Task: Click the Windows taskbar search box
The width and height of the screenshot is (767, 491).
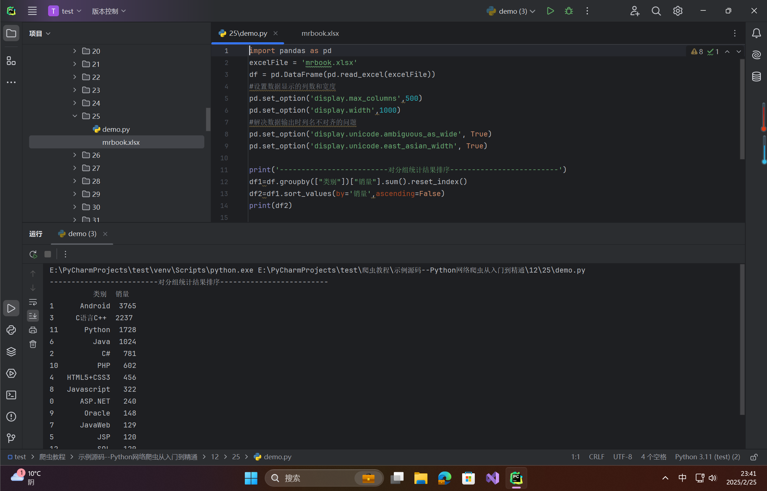Action: (x=324, y=478)
